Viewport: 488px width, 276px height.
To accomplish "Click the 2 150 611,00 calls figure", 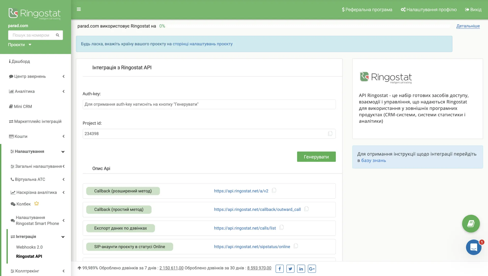I will 171,268.
